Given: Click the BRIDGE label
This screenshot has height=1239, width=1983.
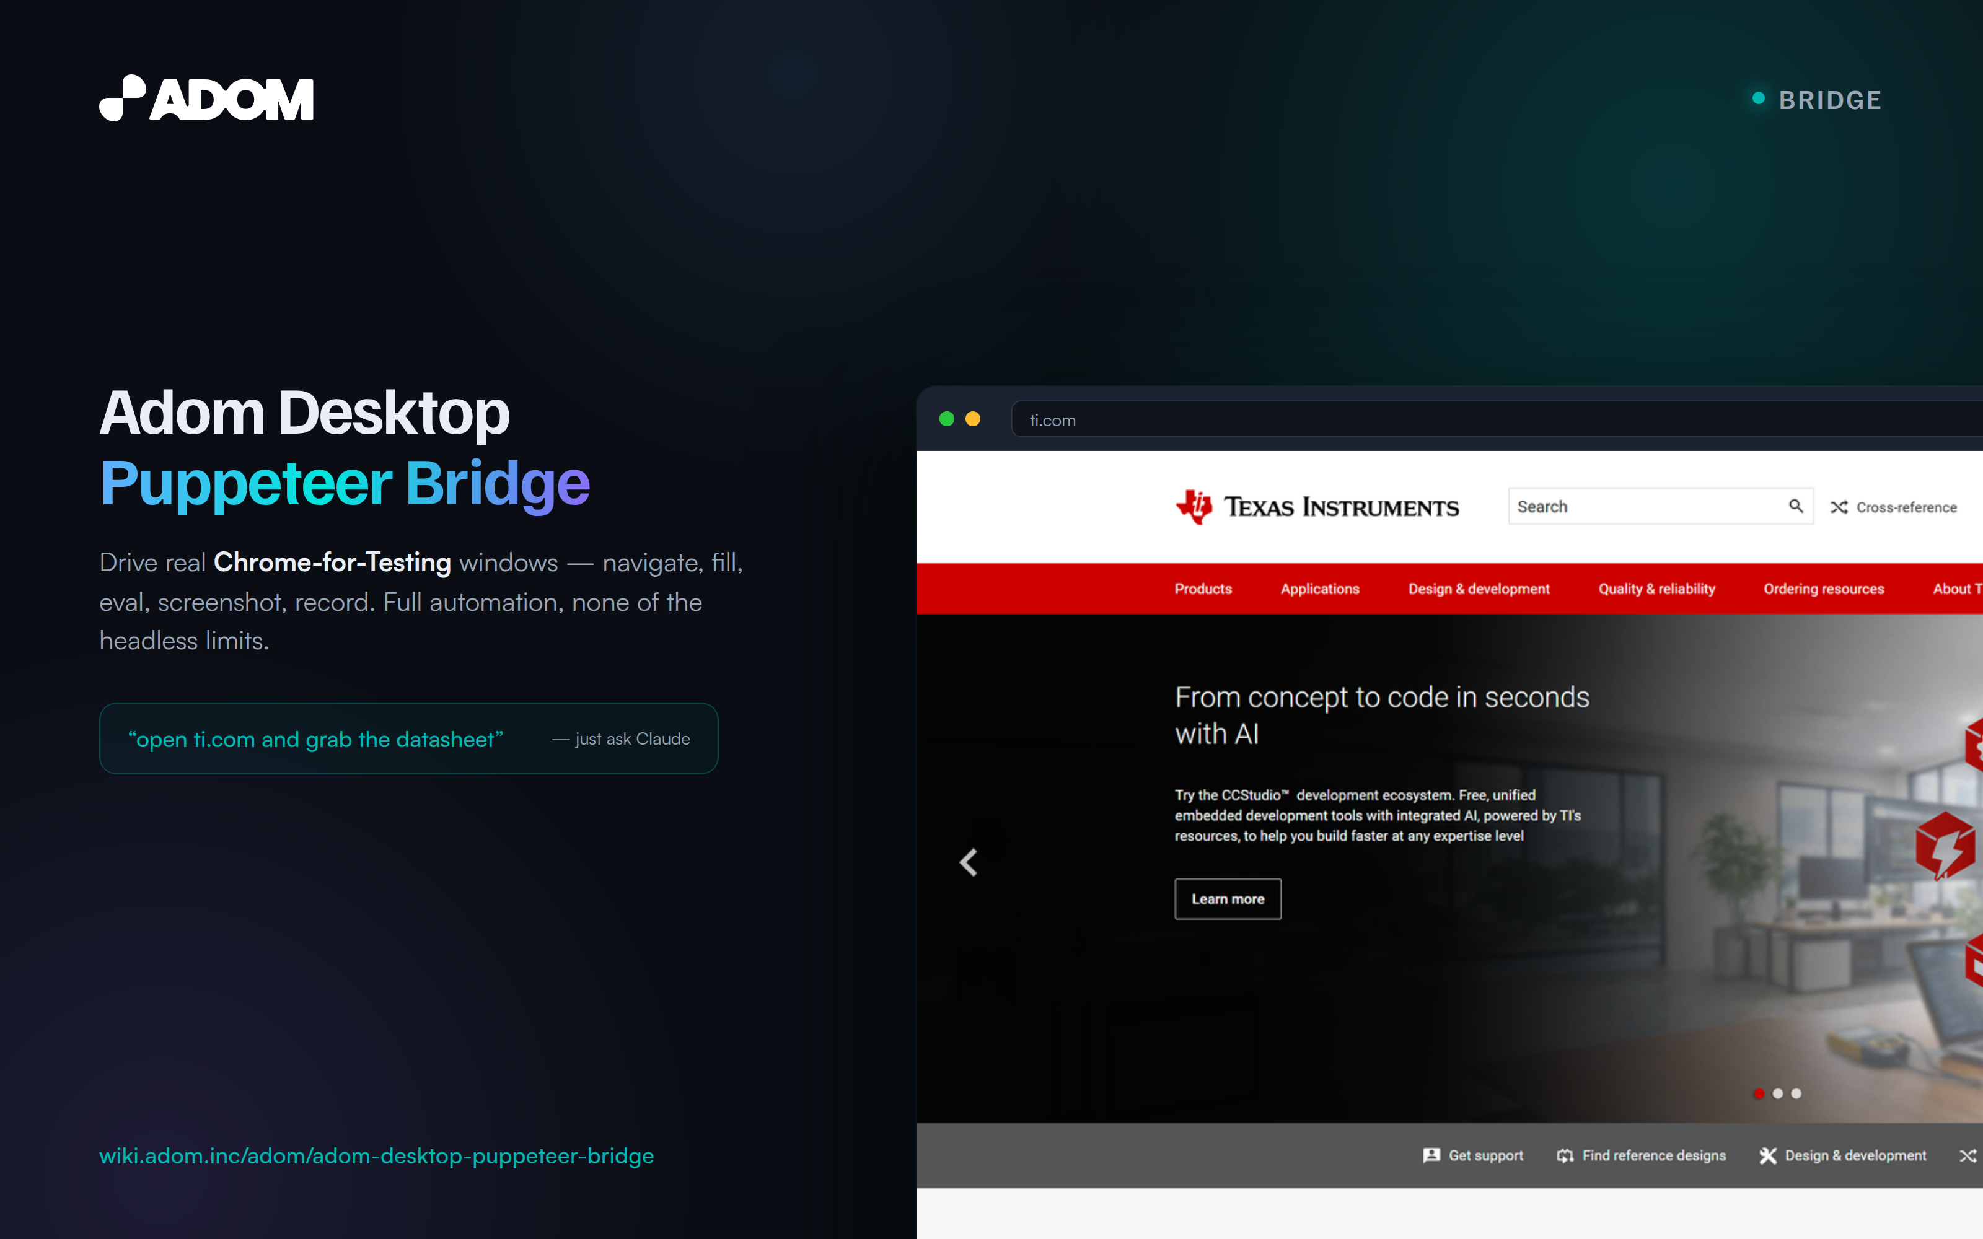Looking at the screenshot, I should pos(1830,100).
